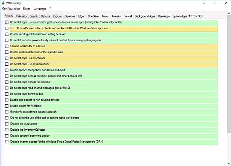
Task: Switch to the Firewall tab
Action: (128, 16)
